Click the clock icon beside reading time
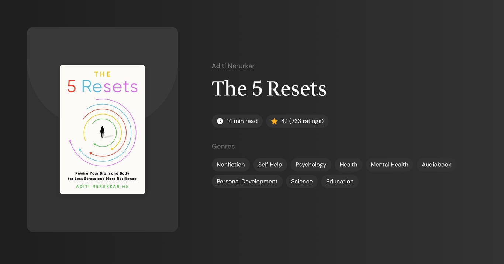Screen dimensions: 504x264 point(220,121)
